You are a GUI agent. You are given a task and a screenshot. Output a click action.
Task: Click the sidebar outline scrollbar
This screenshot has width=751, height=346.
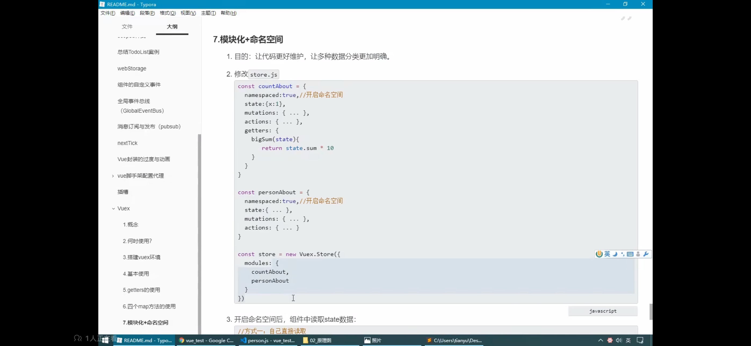[x=199, y=233]
